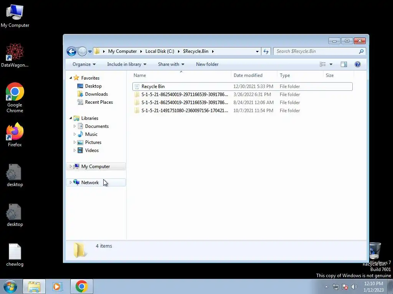Collapse the Libraries group
This screenshot has width=393, height=294.
pos(71,118)
